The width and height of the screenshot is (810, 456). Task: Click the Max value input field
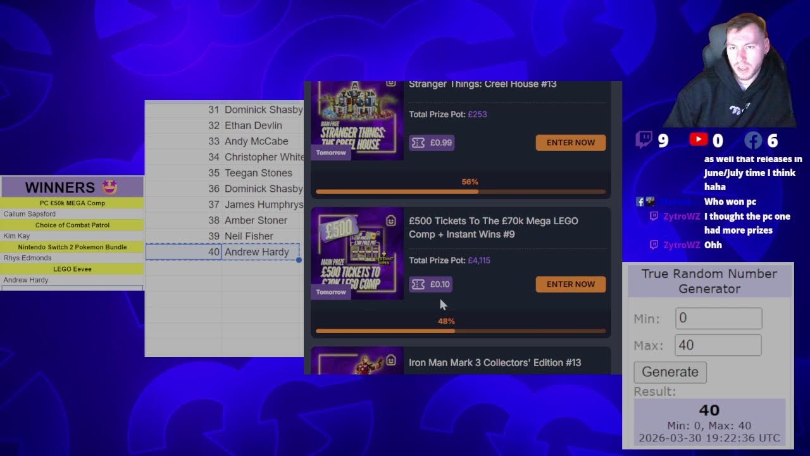[x=719, y=345]
